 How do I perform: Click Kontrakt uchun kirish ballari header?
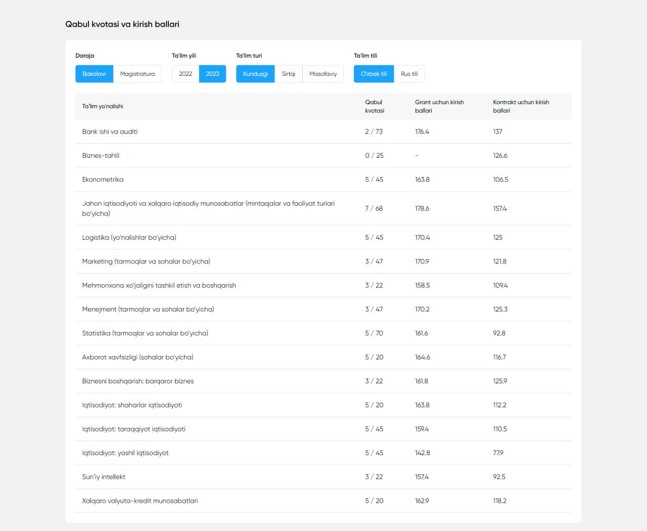(521, 106)
